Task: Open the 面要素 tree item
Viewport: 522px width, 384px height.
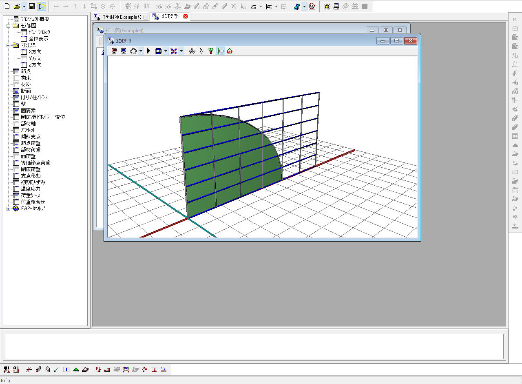Action: point(28,110)
